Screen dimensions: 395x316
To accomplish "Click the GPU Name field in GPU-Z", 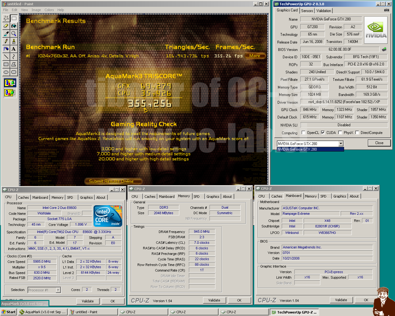I will [331, 19].
